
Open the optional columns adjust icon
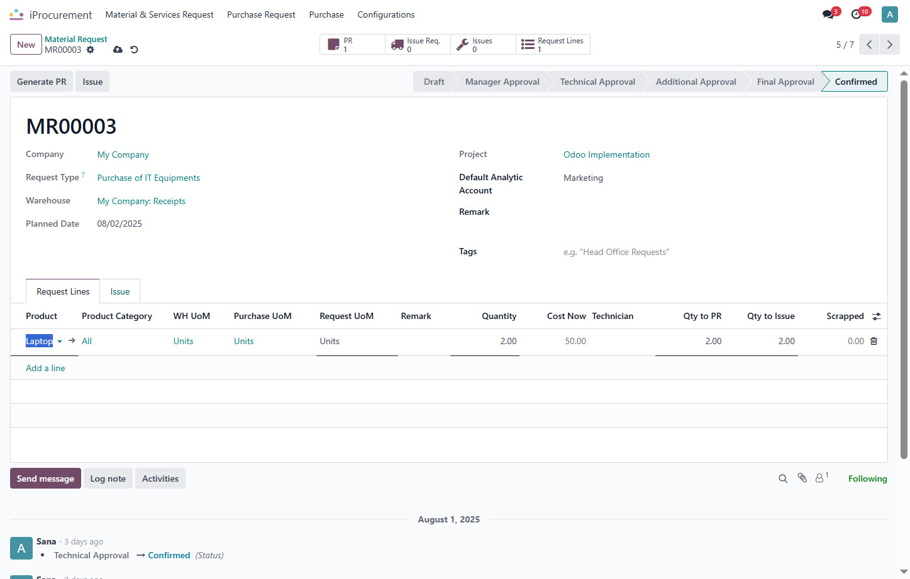click(x=877, y=317)
